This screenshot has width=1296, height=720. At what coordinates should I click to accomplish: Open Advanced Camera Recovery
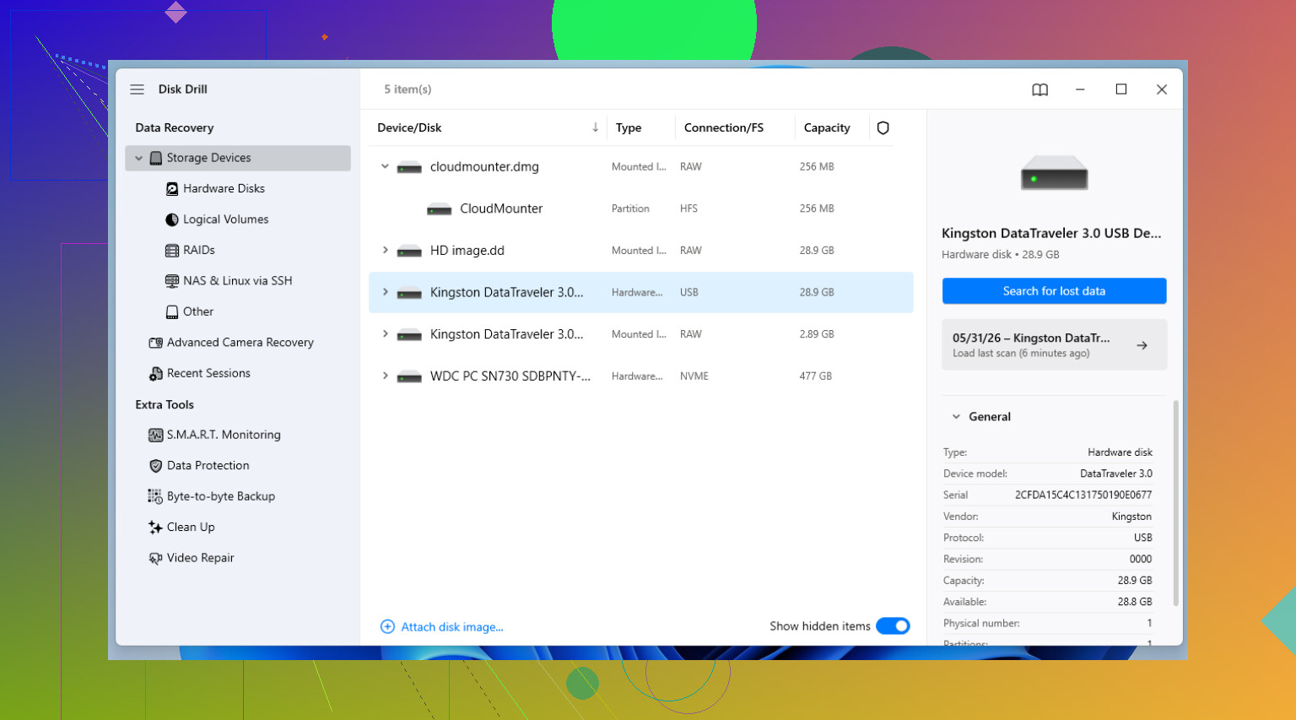(x=240, y=343)
